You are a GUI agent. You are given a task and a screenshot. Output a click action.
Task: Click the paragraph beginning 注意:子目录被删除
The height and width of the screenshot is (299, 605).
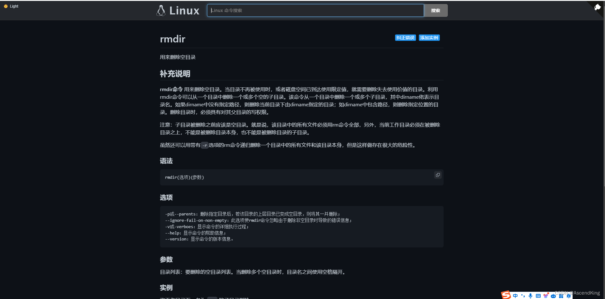tap(300, 129)
